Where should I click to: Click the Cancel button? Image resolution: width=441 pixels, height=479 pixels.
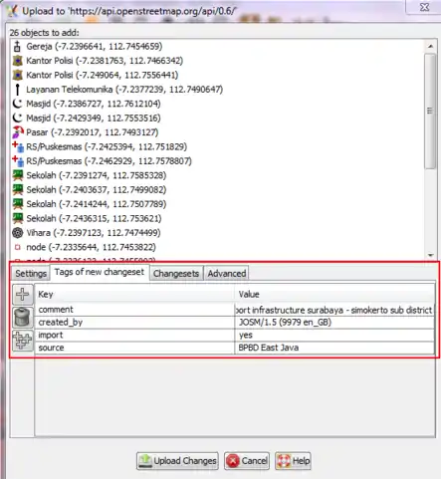(x=247, y=461)
